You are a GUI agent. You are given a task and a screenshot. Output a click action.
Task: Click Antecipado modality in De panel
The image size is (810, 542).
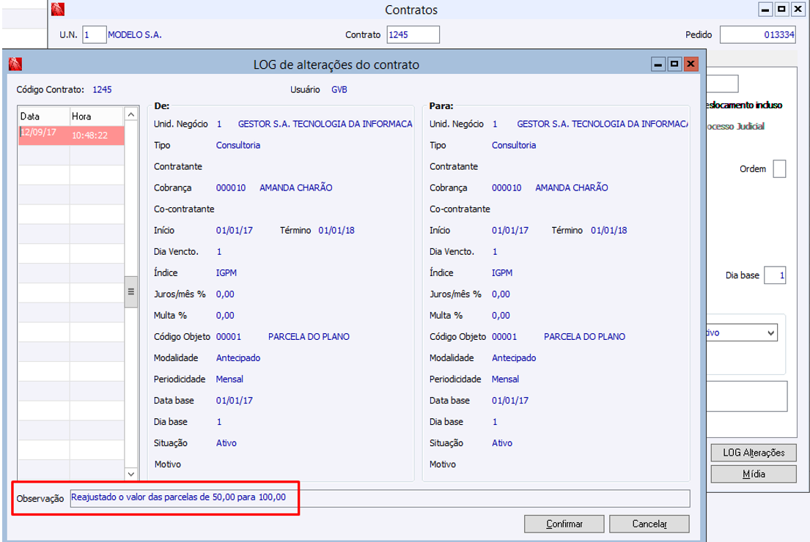(x=238, y=358)
